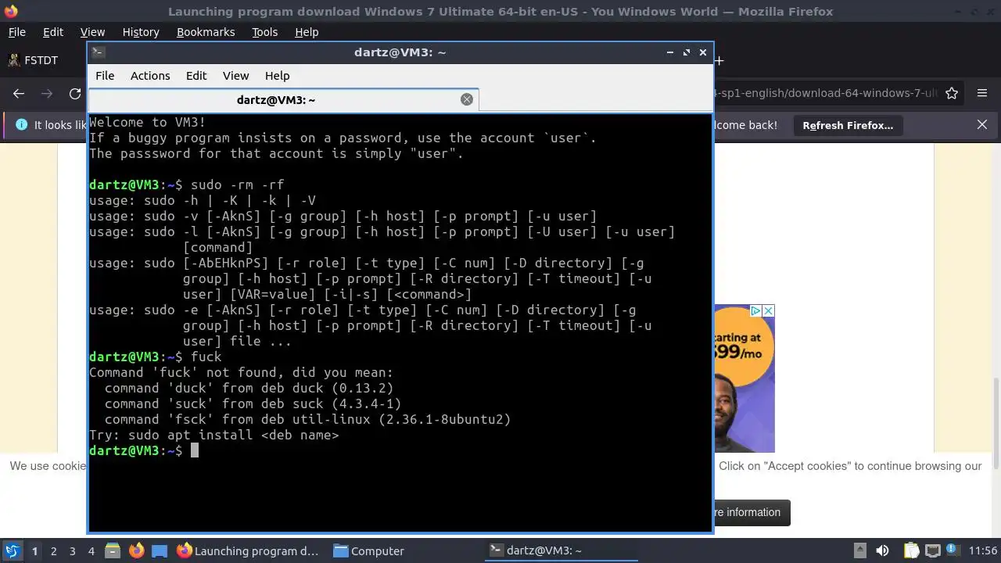
Task: Click the info icon in the notification bar
Action: click(x=20, y=125)
